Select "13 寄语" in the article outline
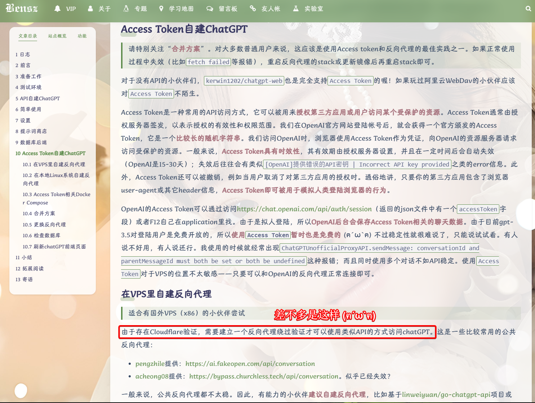535x403 pixels. coord(24,279)
